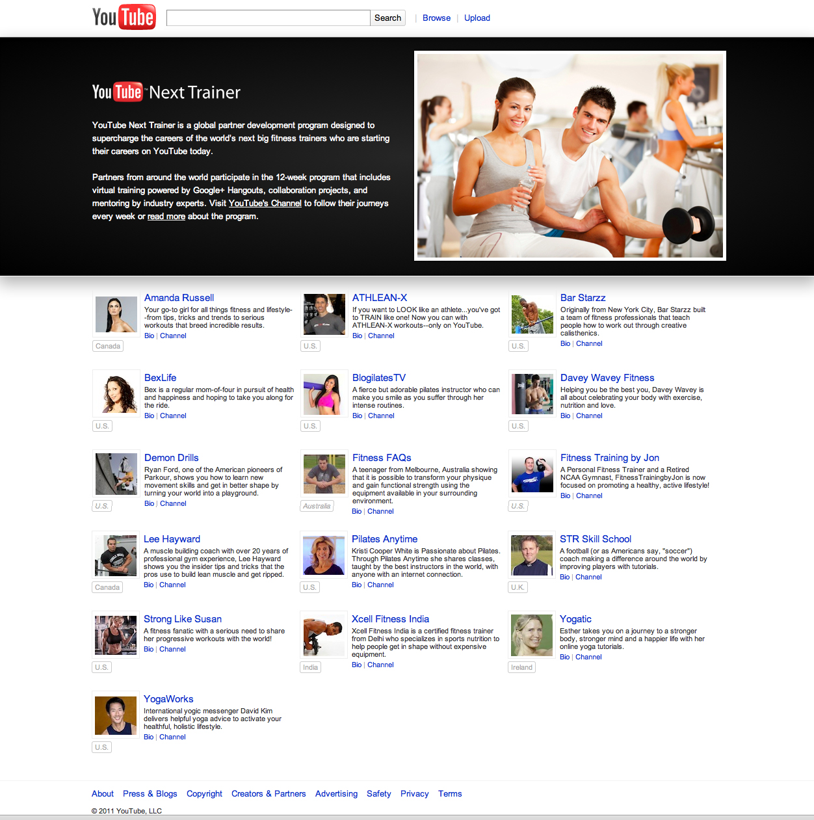814x820 pixels.
Task: Open Bio link for Yogatic
Action: [x=565, y=657]
